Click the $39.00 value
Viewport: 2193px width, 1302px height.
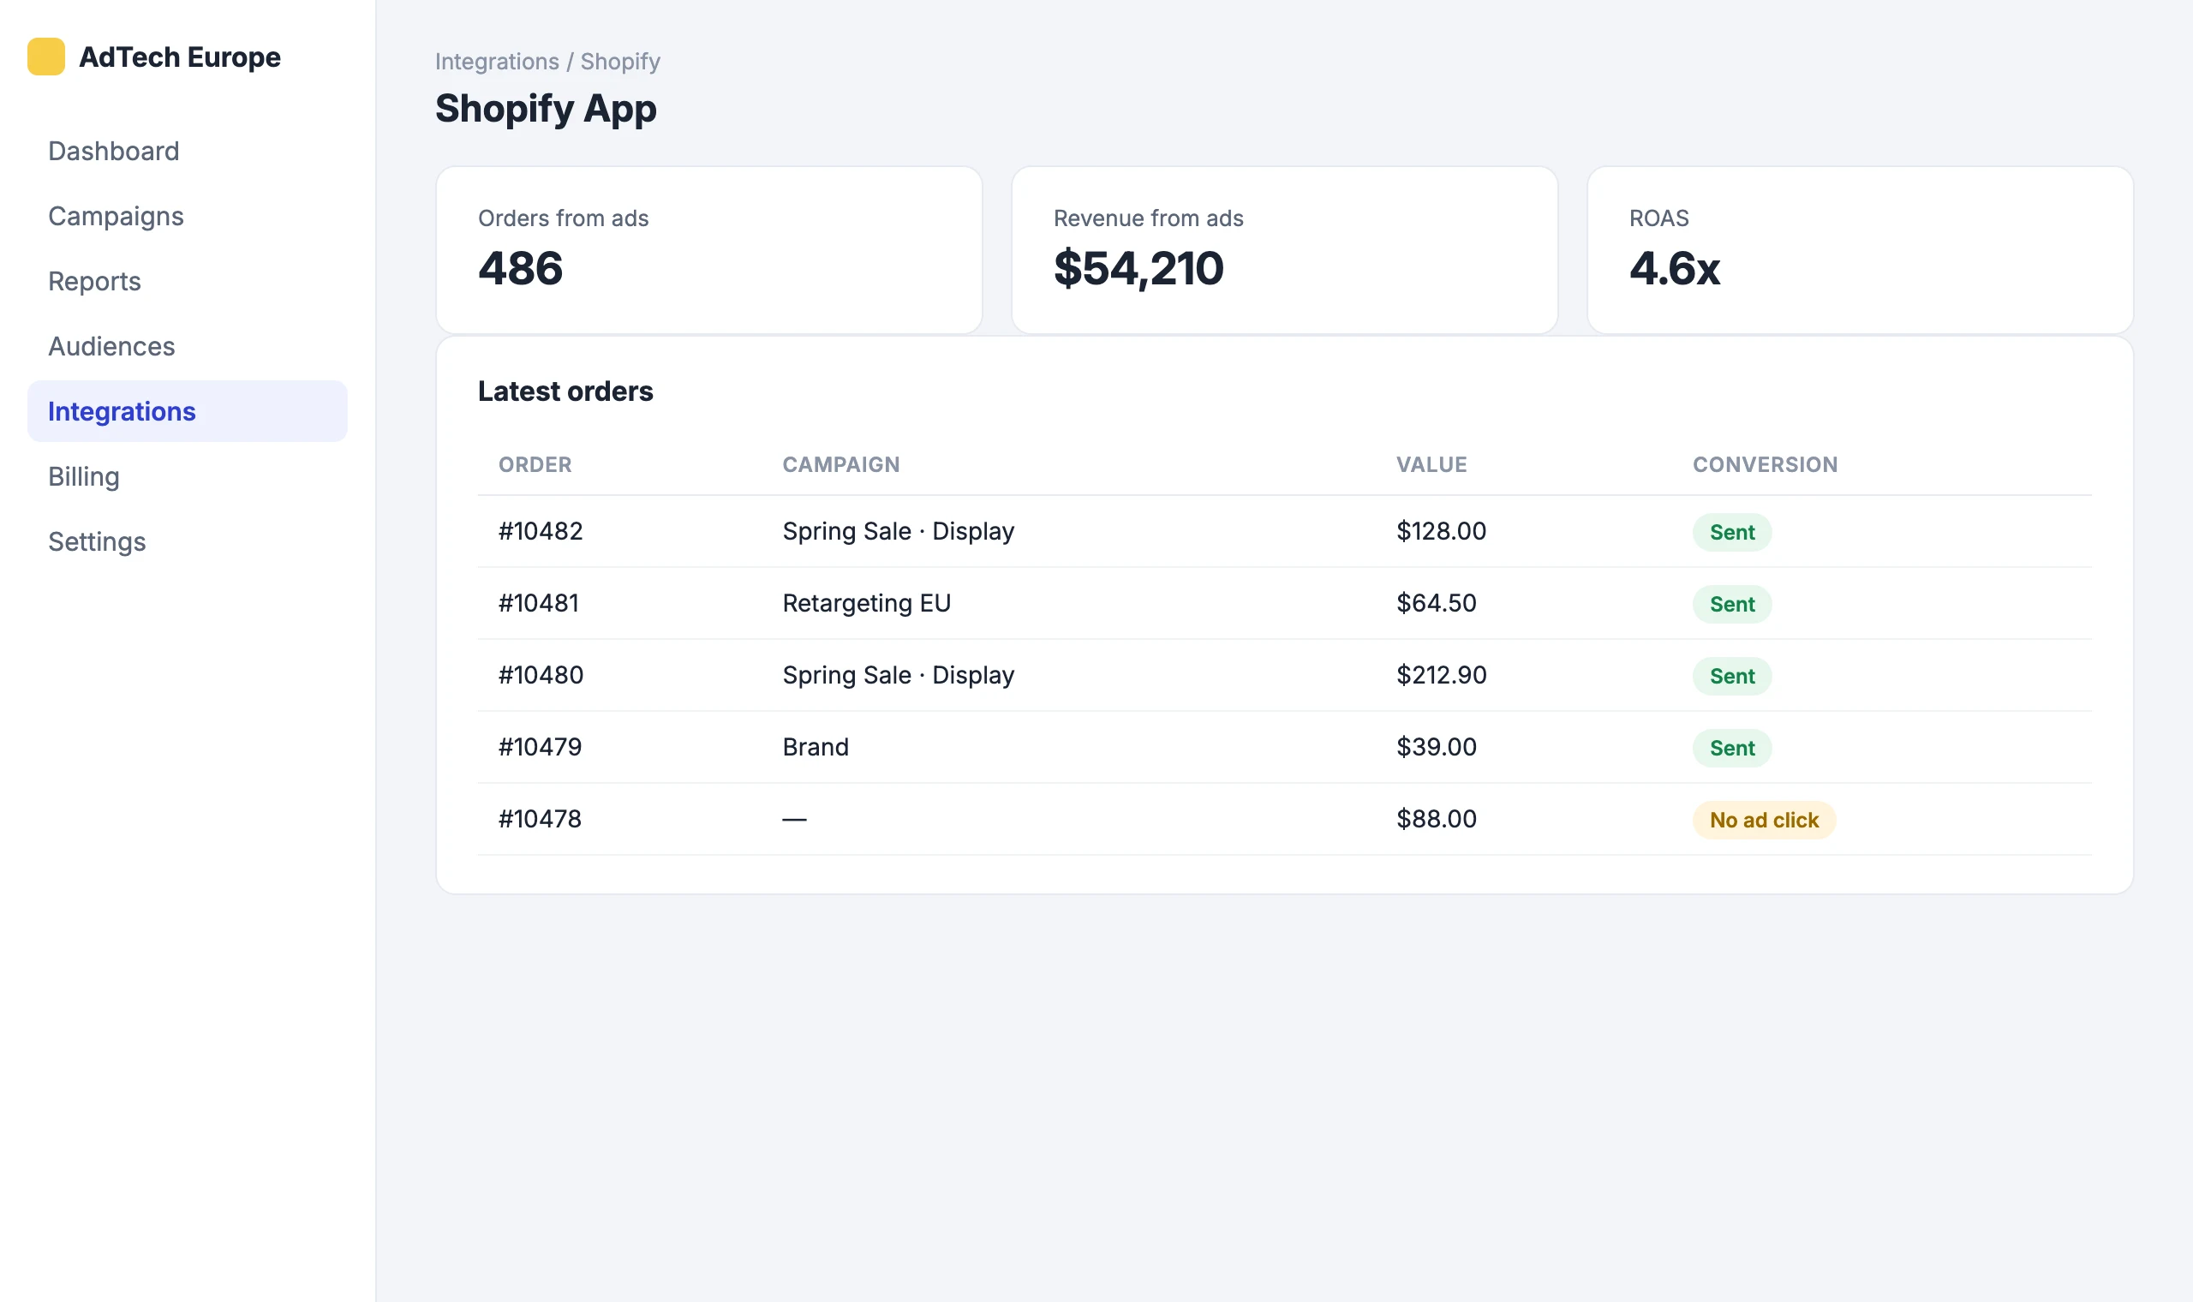tap(1437, 747)
